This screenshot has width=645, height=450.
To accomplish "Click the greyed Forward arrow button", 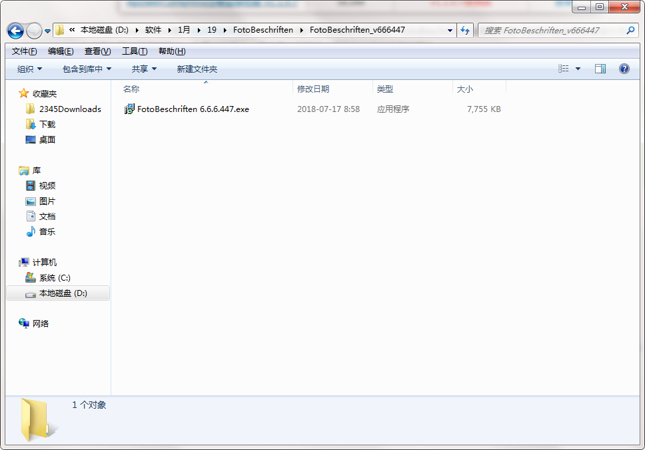I will (x=34, y=31).
